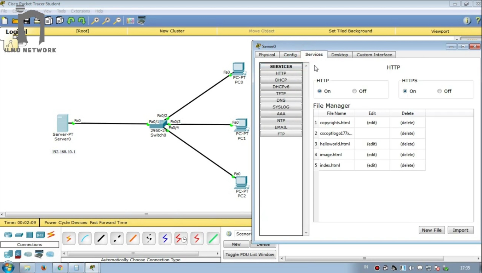The image size is (482, 273).
Task: Disable HTTPS on Server0
Action: click(440, 91)
